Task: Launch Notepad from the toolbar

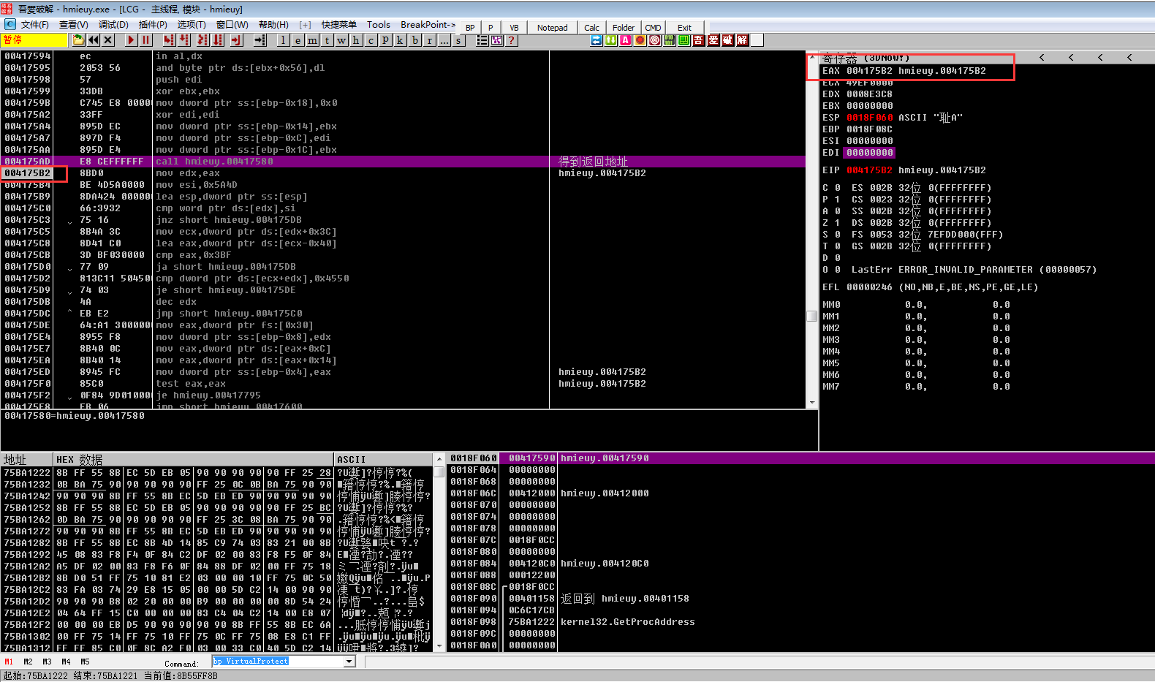Action: 553,28
